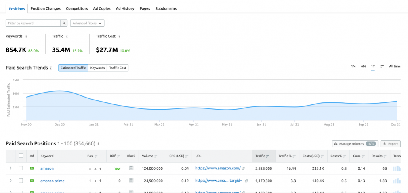Open the amazon keyword link
Viewport: 408px width, 193px height.
tap(47, 168)
